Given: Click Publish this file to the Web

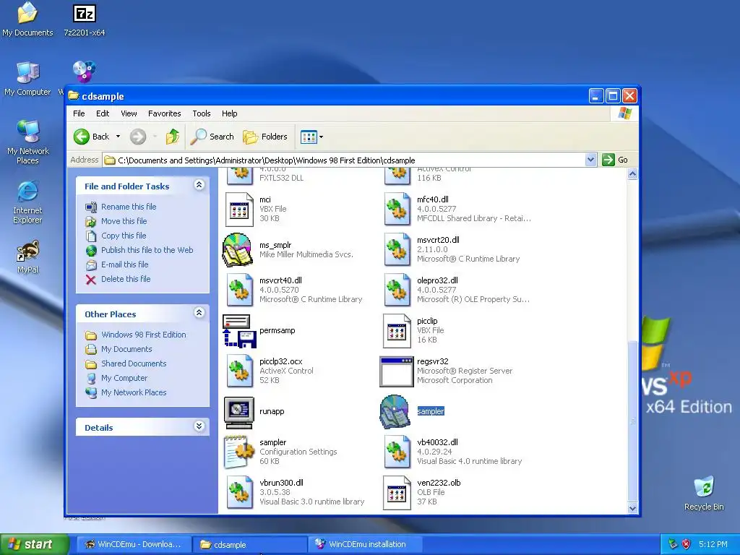Looking at the screenshot, I should pyautogui.click(x=147, y=250).
